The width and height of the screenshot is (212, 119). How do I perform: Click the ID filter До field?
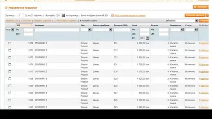point(28,34)
